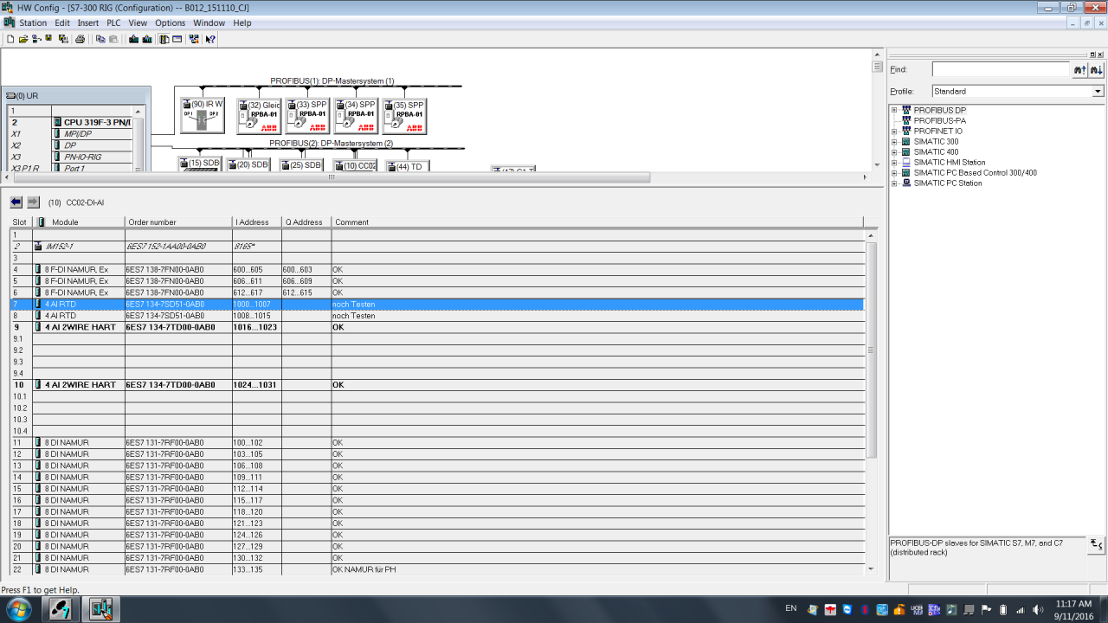Click the Order number column header
The image size is (1108, 623).
178,222
